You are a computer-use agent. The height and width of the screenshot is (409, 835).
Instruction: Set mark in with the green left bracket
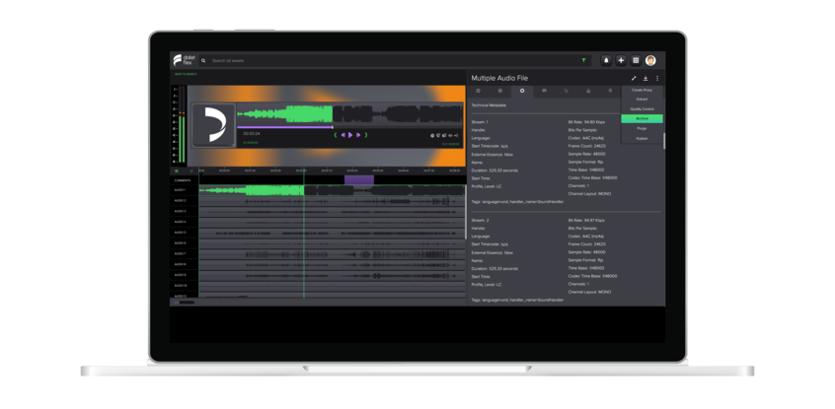coord(336,135)
